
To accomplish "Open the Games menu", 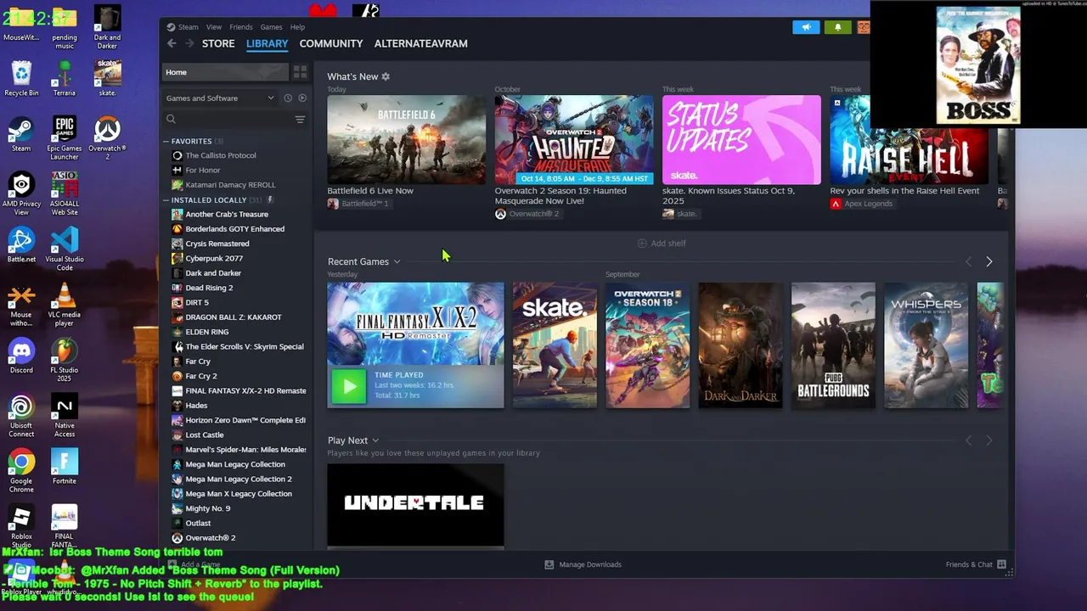I will [272, 27].
